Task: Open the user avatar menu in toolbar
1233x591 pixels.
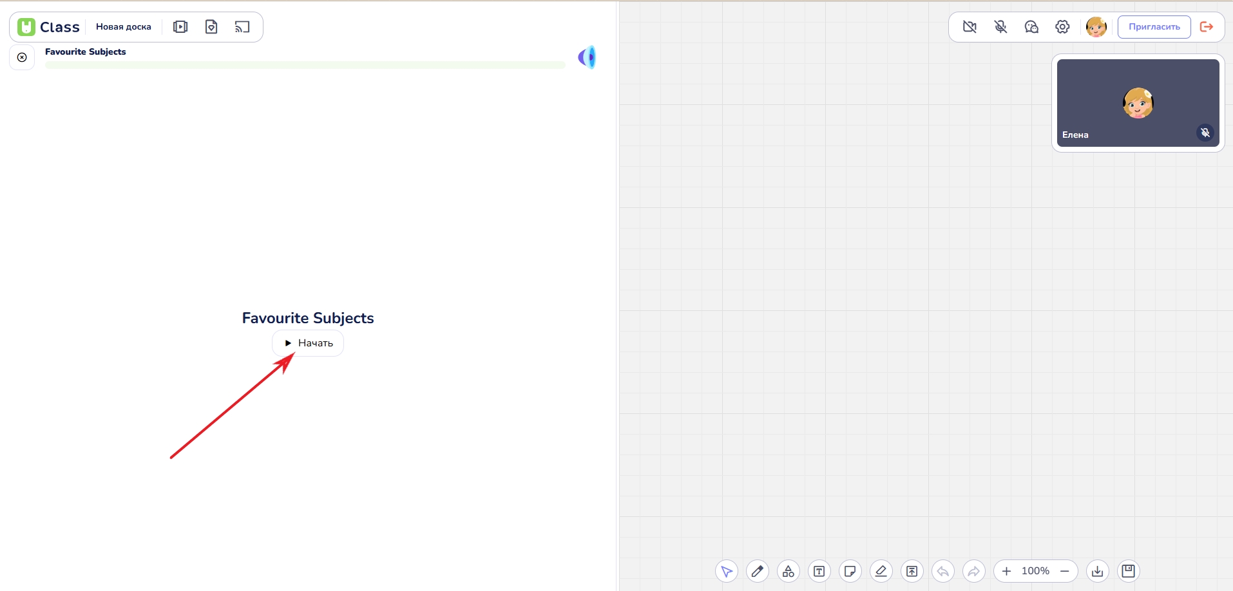Action: pyautogui.click(x=1096, y=27)
